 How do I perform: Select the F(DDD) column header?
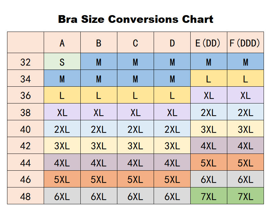(x=245, y=43)
